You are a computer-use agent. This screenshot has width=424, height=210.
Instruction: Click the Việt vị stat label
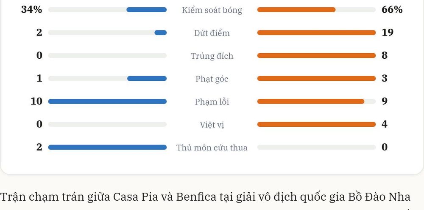click(x=212, y=125)
